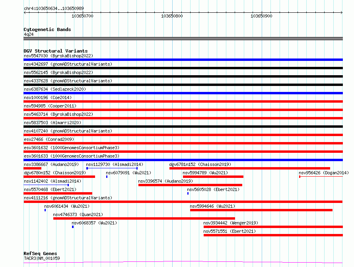Select the nsv5605028 (Ebert2021) label
Viewport: 354px width, 267px height.
[213, 189]
